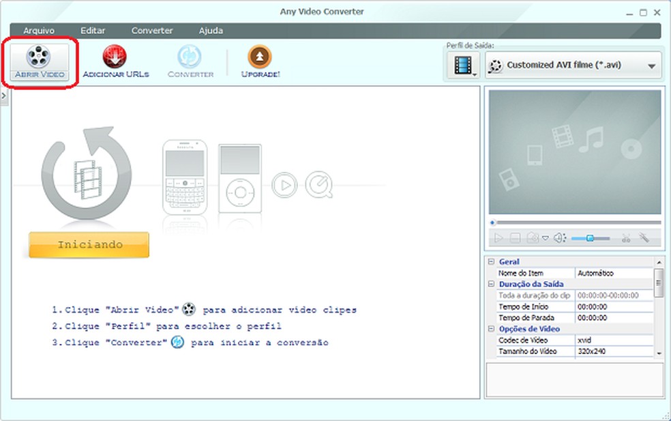Viewport: 671px width, 421px height.
Task: Click the 'Tempo de Parada' label
Action: tap(526, 318)
